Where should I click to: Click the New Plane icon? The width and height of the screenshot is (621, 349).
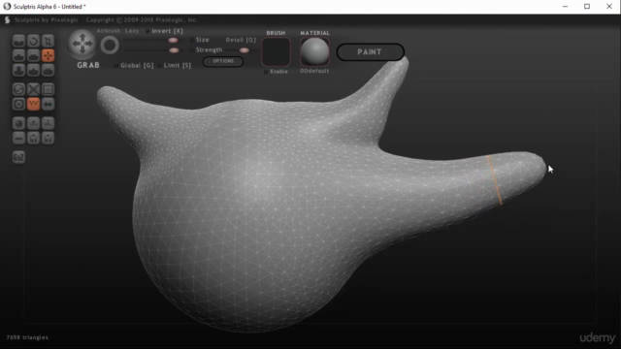tap(18, 138)
